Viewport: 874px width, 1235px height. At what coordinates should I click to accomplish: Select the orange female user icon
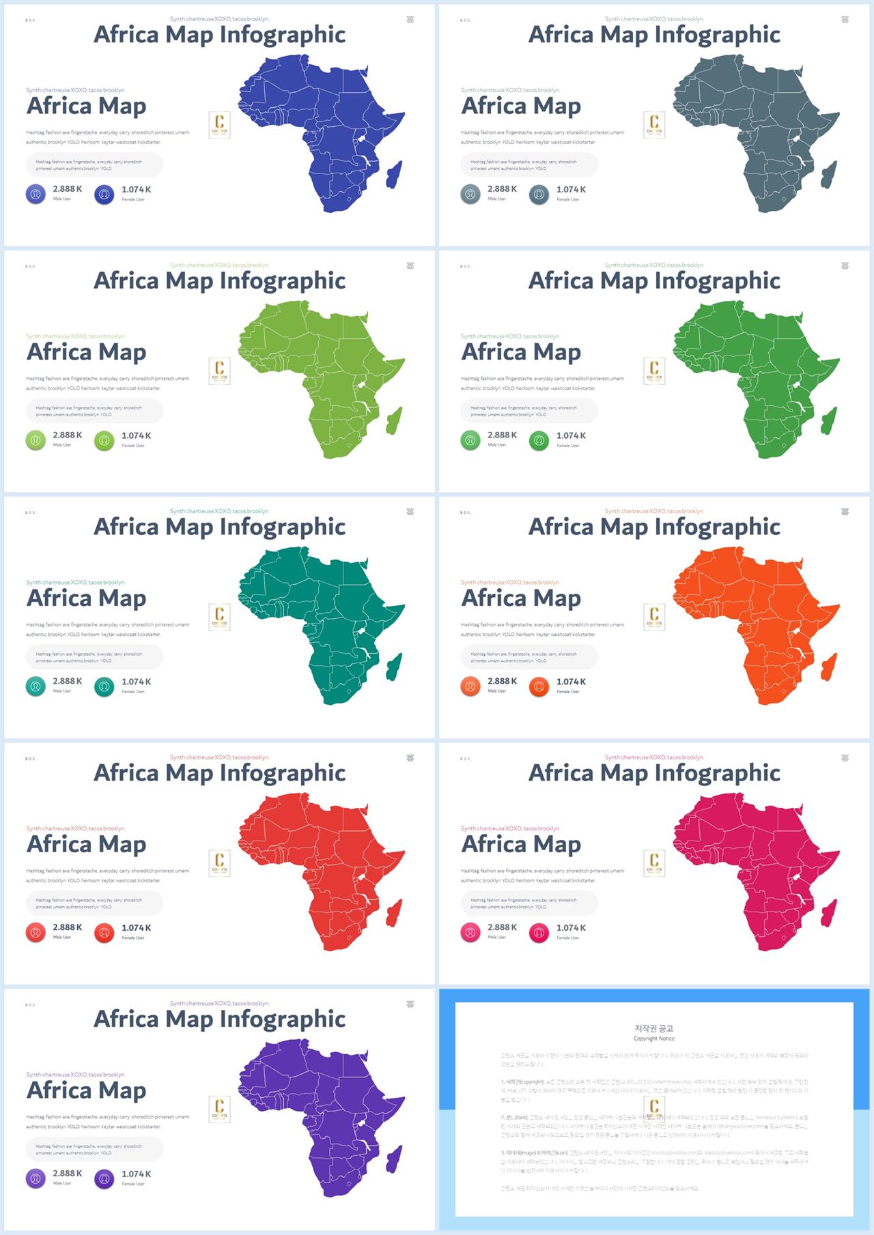[539, 686]
